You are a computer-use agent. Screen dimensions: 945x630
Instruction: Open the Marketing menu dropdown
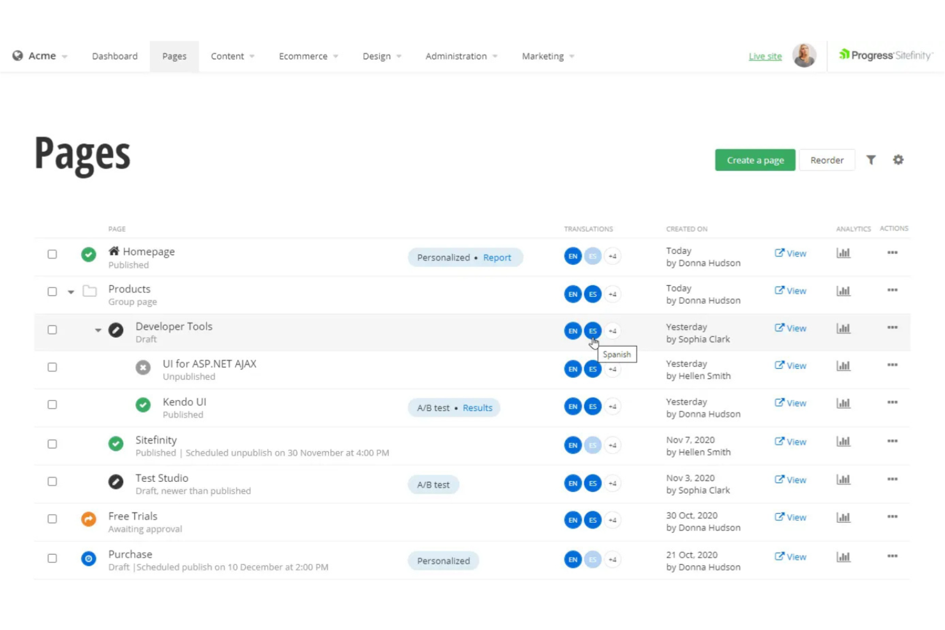pos(548,56)
